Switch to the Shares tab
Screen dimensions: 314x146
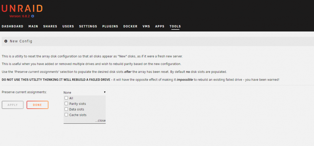pos(50,26)
